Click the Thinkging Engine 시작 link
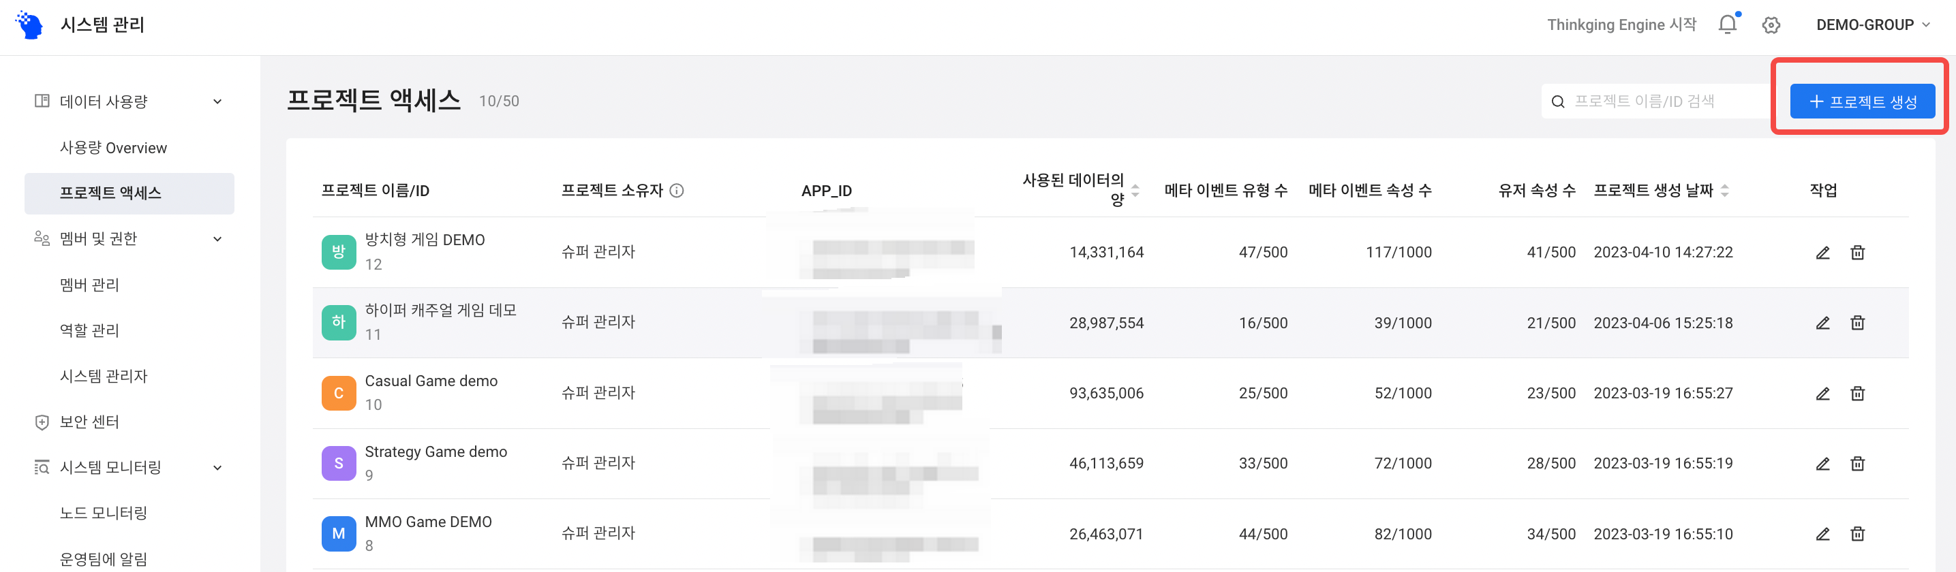 pyautogui.click(x=1621, y=25)
